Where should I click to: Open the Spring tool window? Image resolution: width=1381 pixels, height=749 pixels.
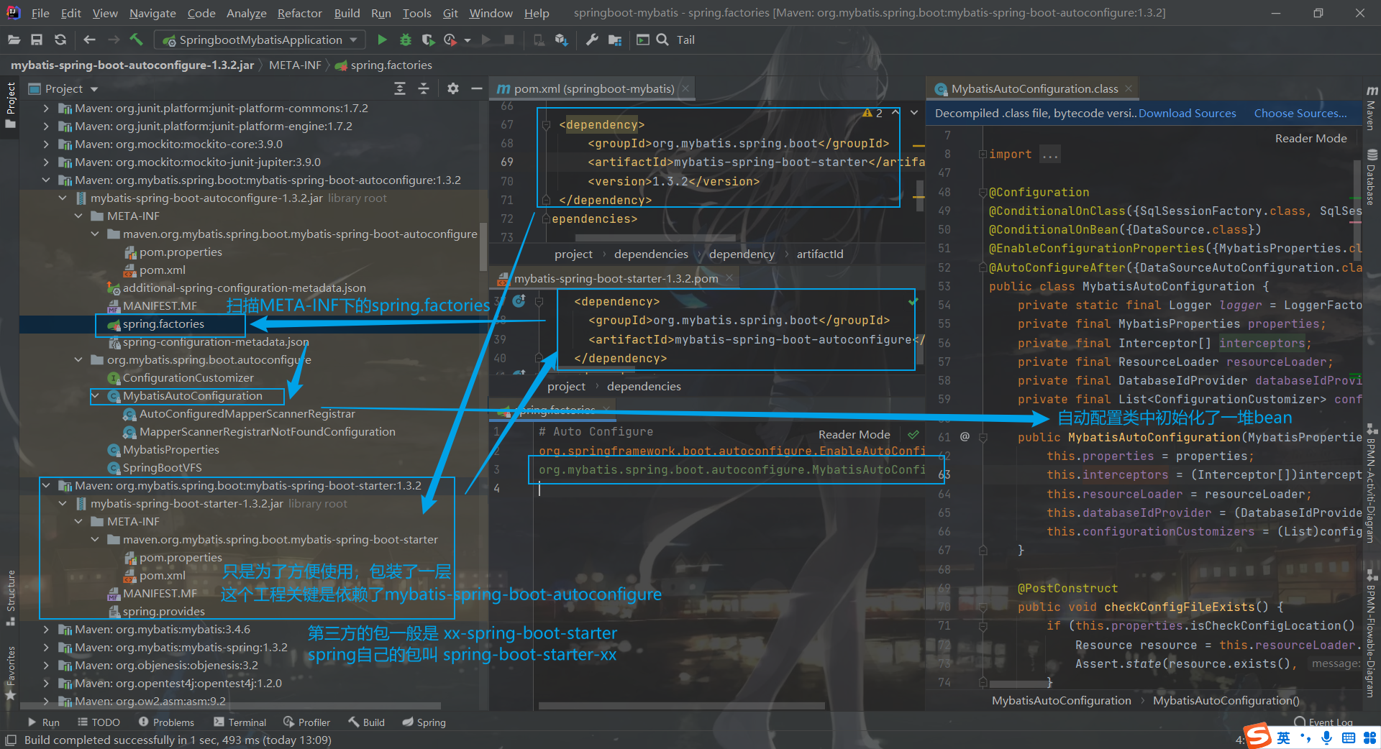tap(424, 722)
